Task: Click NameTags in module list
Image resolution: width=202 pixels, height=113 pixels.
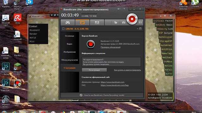Action: pyautogui.click(x=167, y=53)
